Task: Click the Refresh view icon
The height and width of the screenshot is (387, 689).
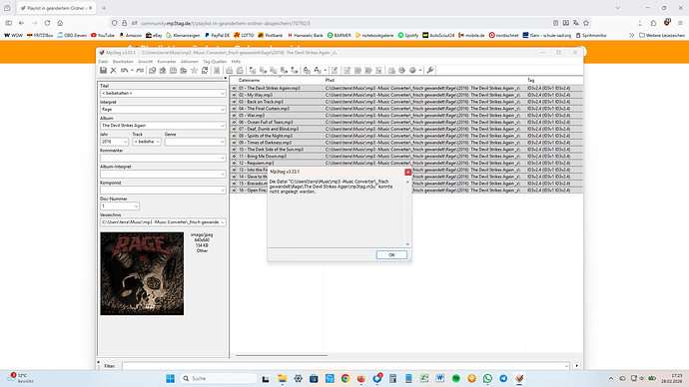Action: pyautogui.click(x=205, y=70)
